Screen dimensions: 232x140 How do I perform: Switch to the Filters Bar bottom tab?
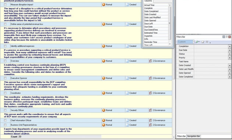[x=181, y=136]
